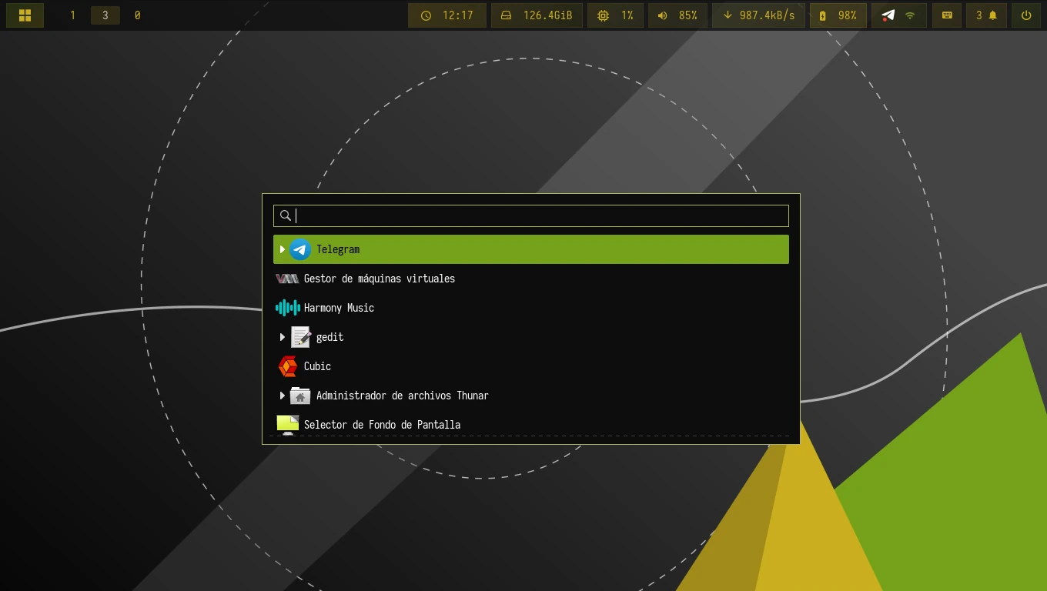The height and width of the screenshot is (591, 1047).
Task: Switch to workspace 1
Action: [x=73, y=15]
